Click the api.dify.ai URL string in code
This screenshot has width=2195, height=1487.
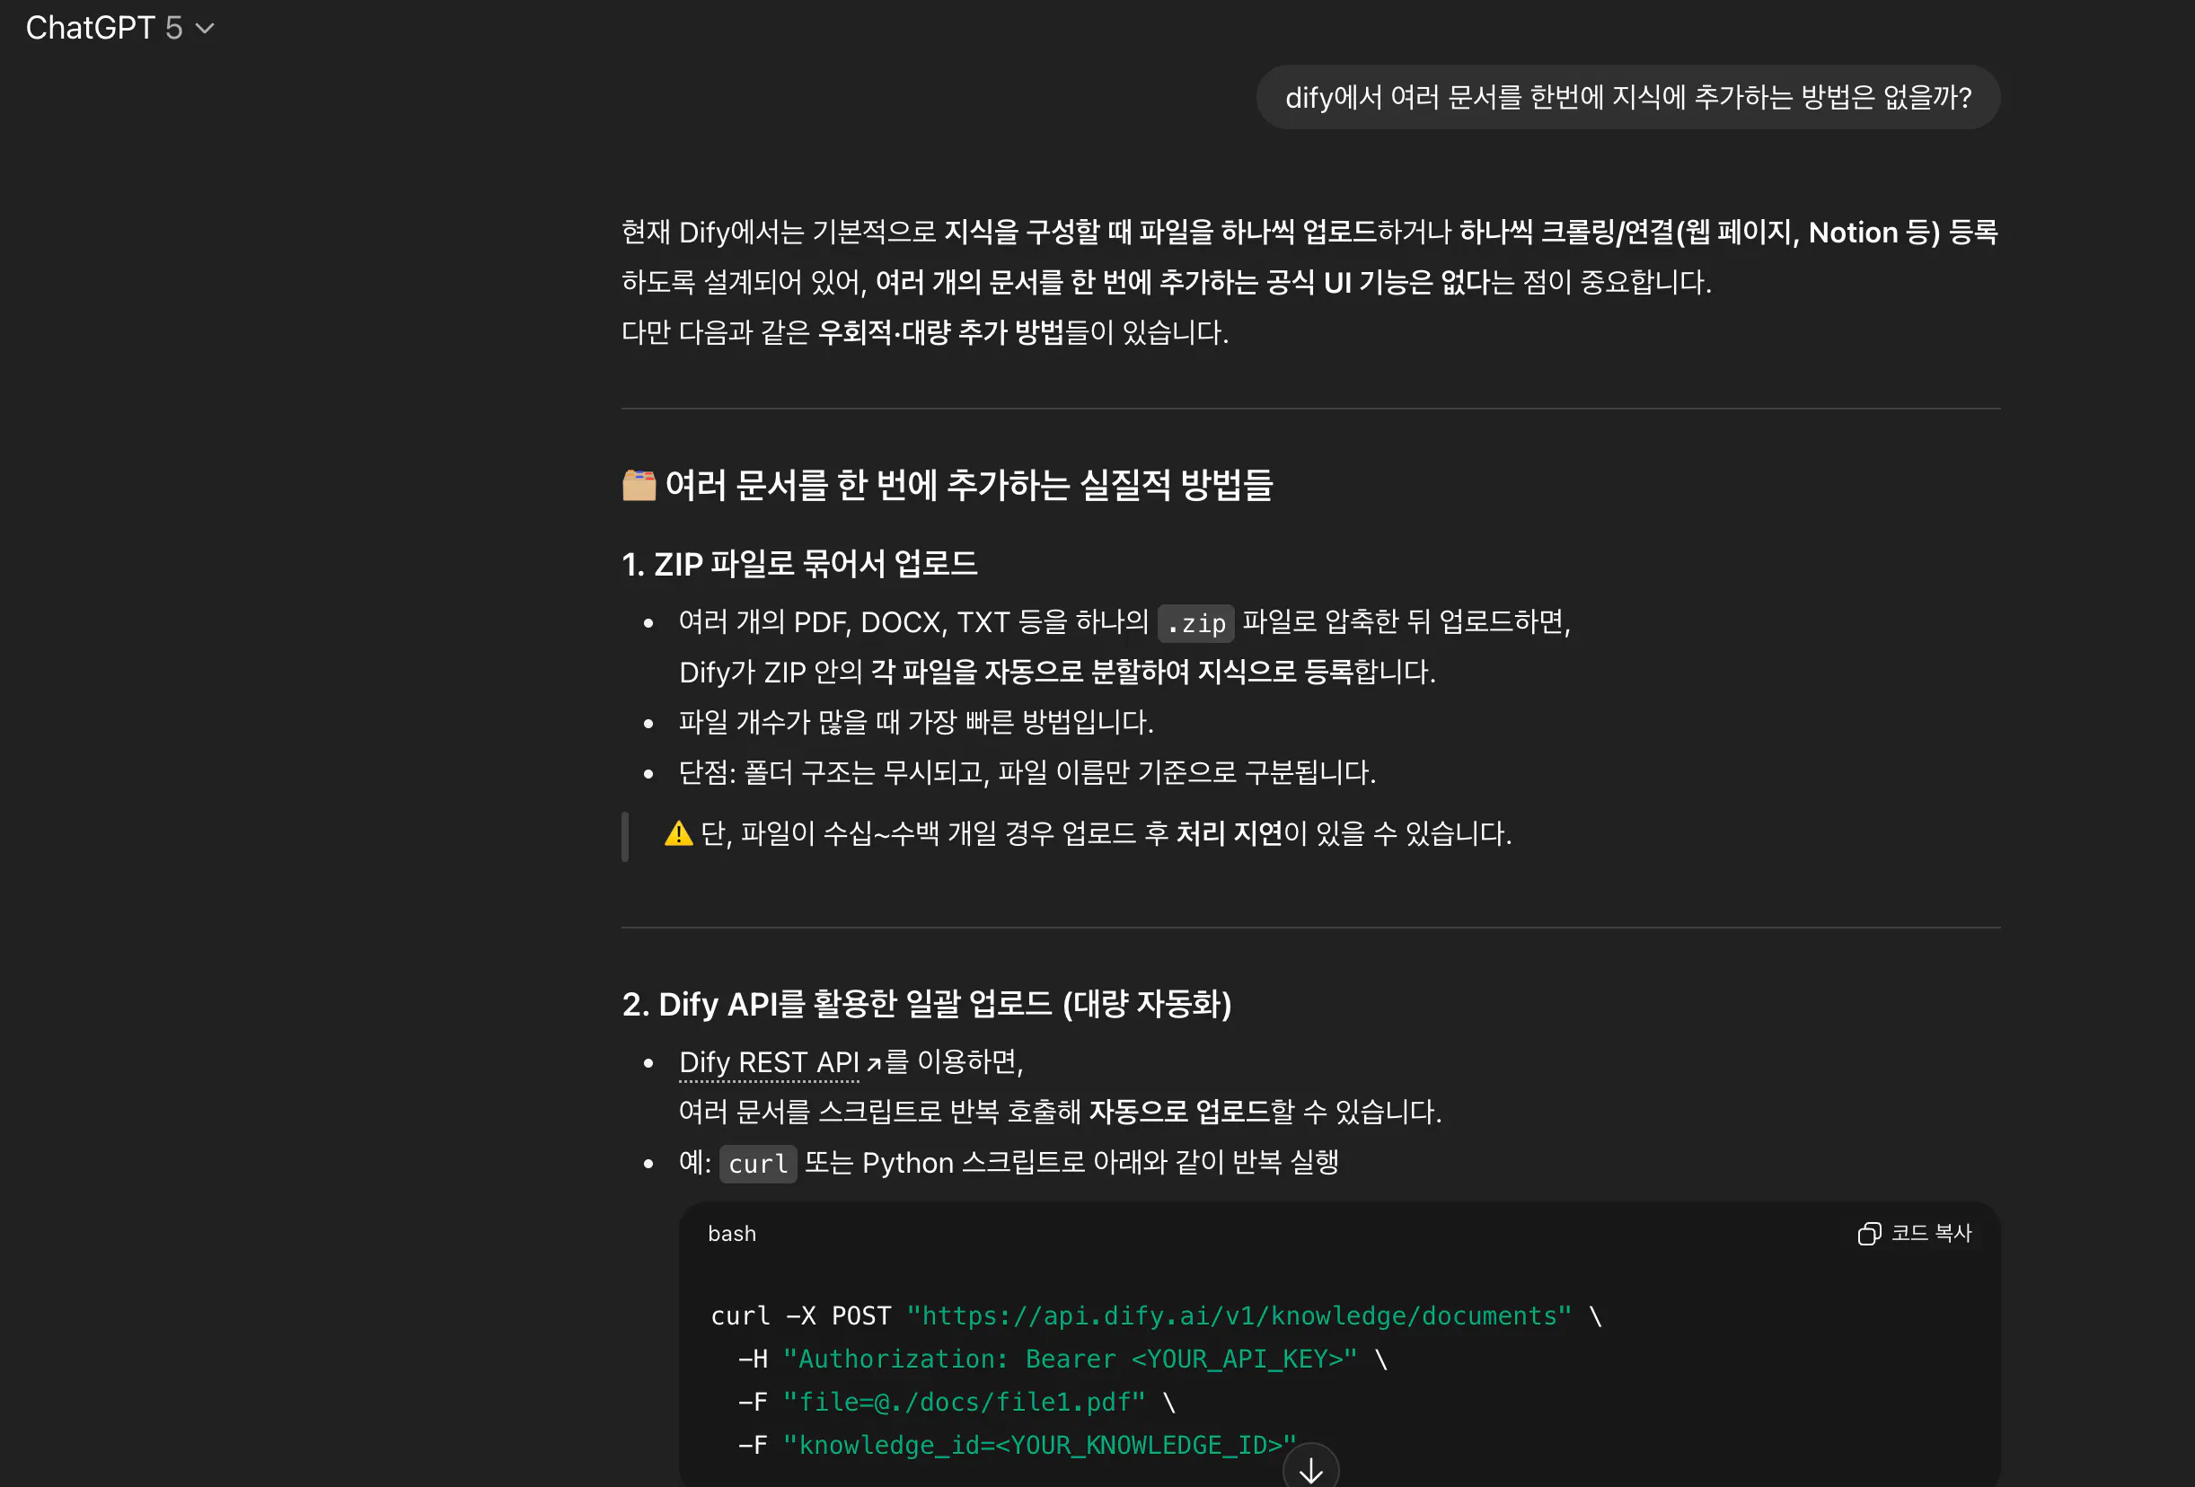pos(1239,1315)
